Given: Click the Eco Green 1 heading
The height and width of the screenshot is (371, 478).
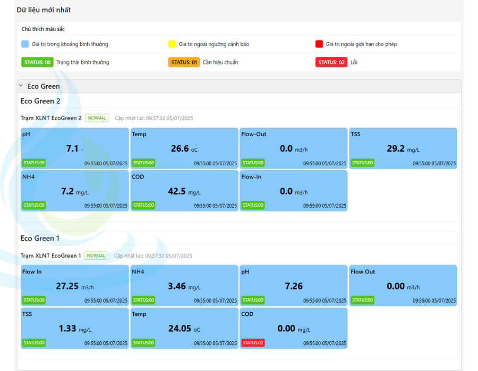Looking at the screenshot, I should click(x=40, y=238).
